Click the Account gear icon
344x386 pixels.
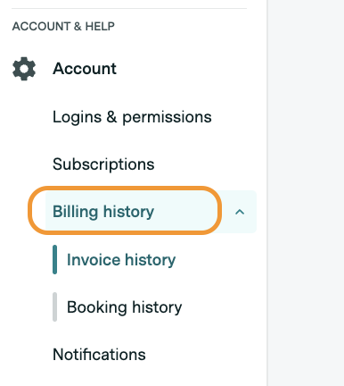point(24,69)
